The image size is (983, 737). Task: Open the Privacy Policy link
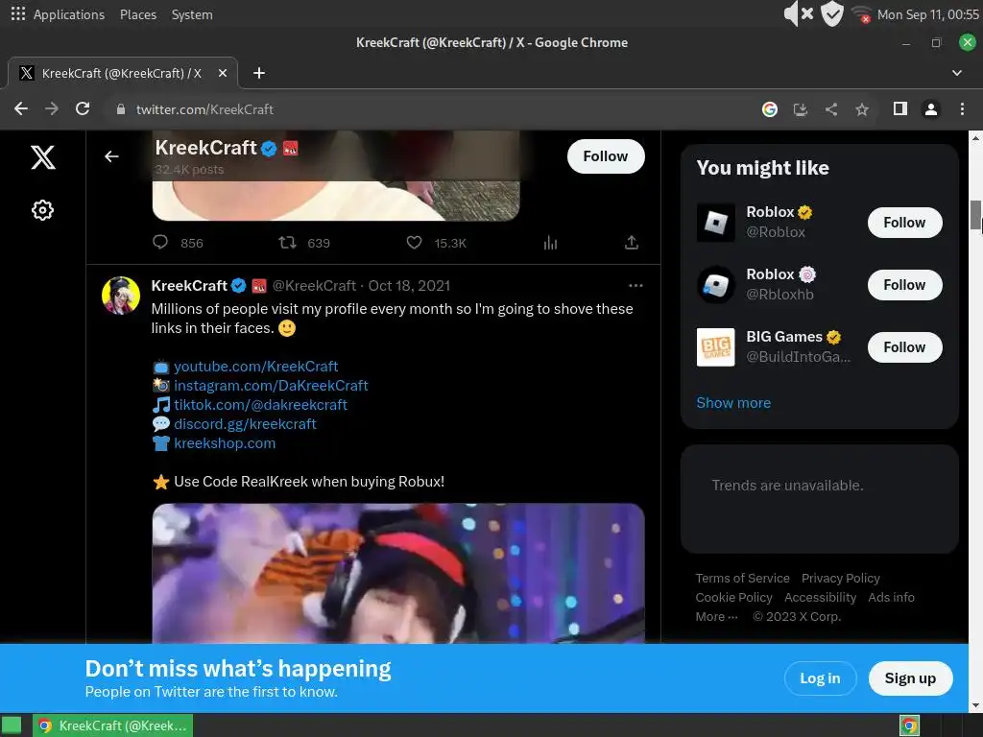(x=841, y=579)
